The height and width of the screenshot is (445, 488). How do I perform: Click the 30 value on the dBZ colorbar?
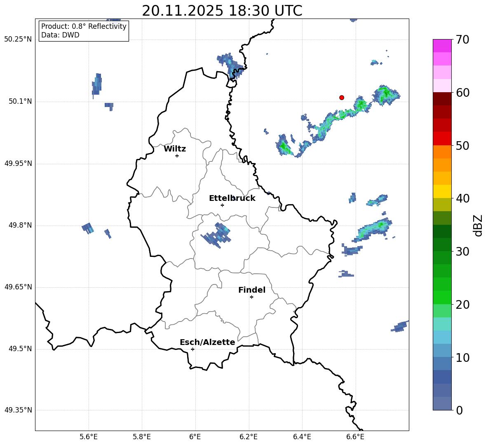462,251
